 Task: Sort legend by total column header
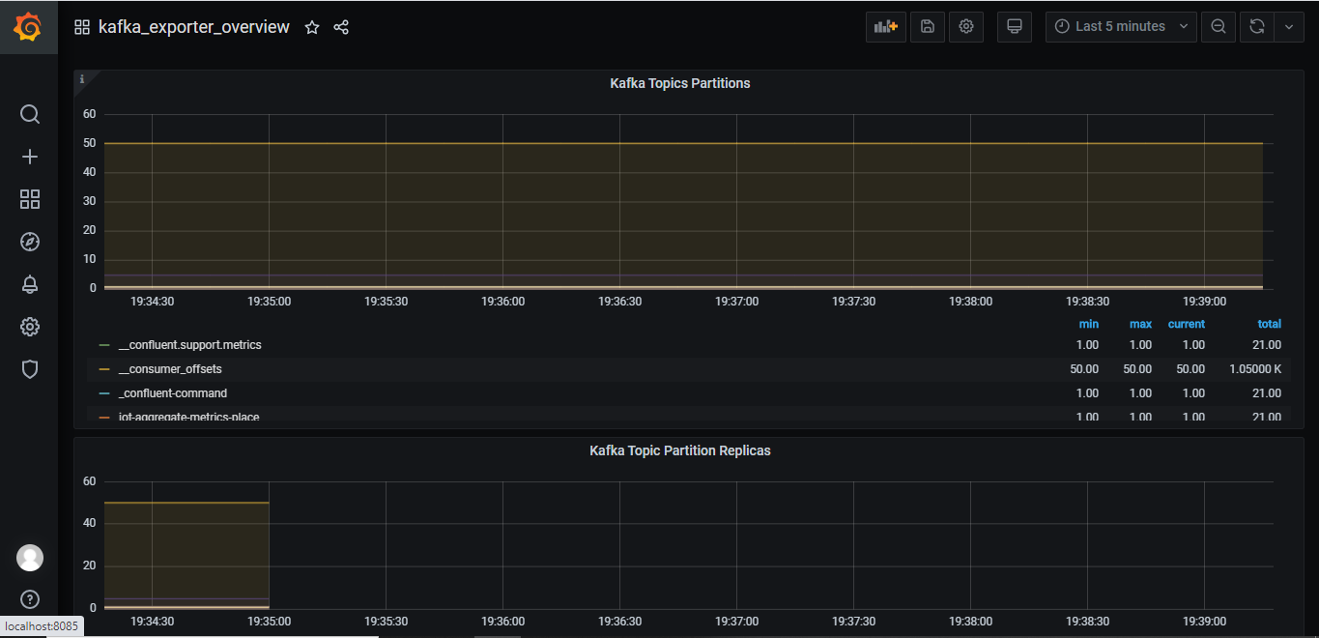tap(1269, 324)
